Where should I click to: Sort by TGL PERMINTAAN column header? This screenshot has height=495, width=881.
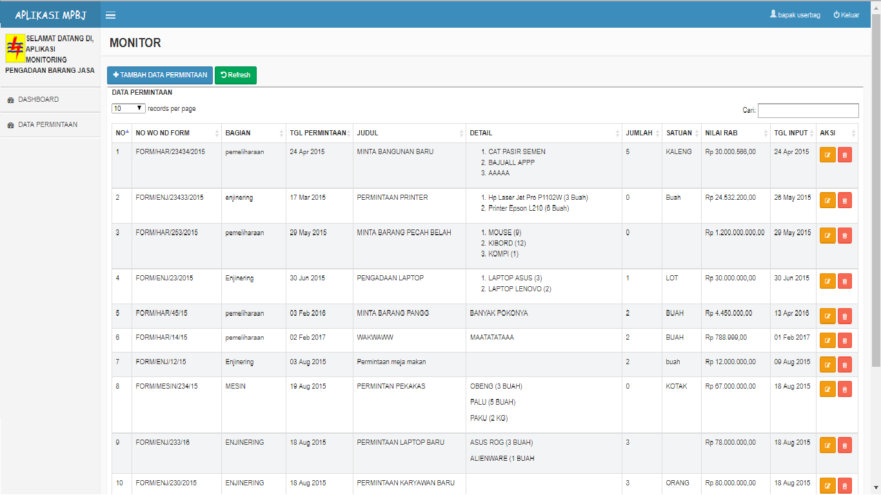click(x=319, y=133)
